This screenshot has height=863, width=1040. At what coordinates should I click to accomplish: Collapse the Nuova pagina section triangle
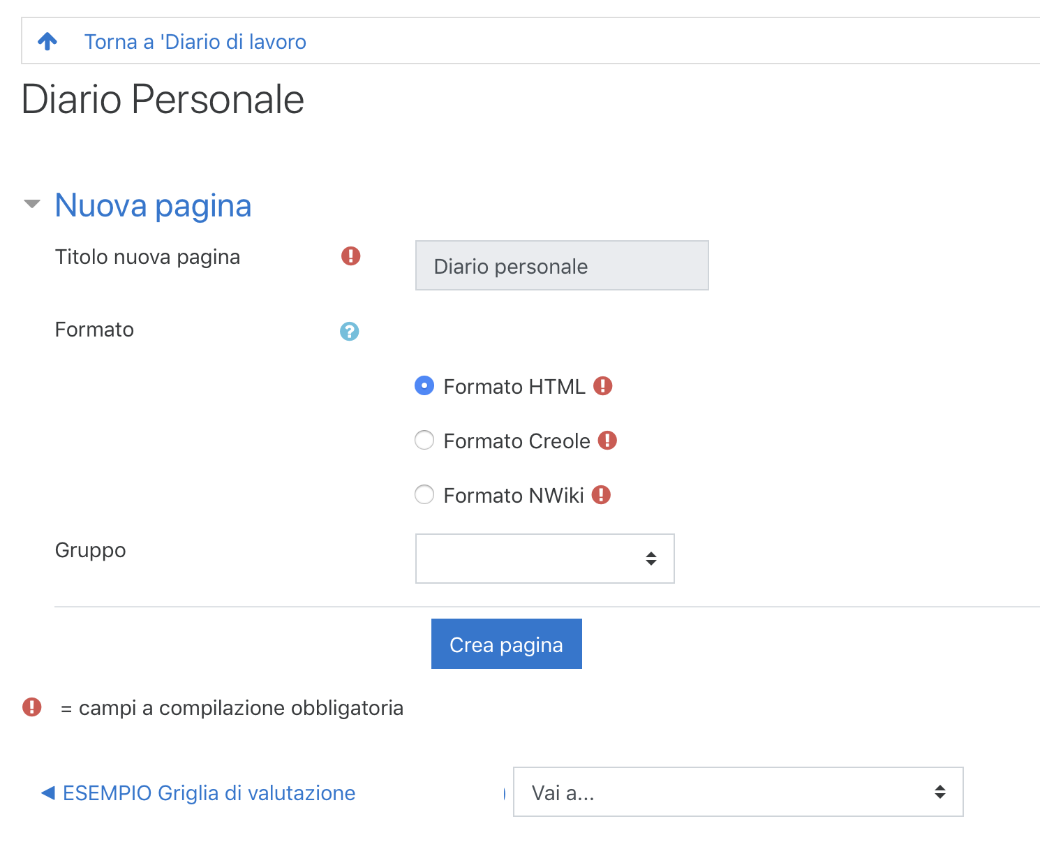32,205
